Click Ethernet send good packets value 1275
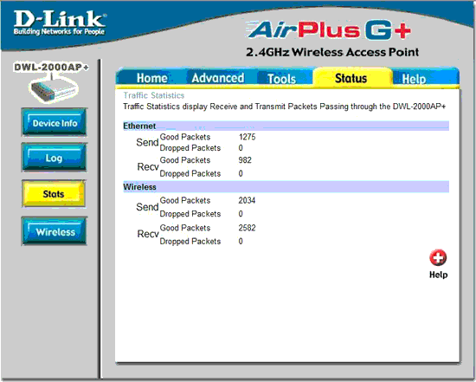 (x=248, y=137)
